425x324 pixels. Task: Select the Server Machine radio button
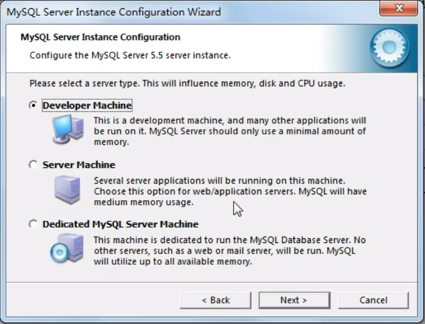[33, 164]
